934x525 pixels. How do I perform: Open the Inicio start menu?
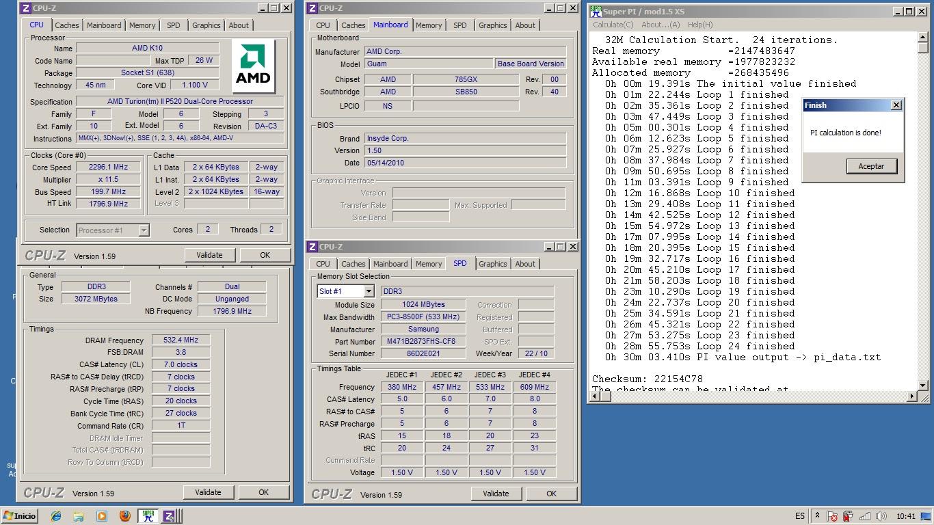(x=20, y=516)
